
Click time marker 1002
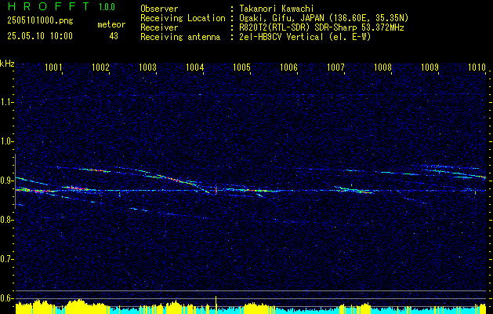[x=100, y=67]
